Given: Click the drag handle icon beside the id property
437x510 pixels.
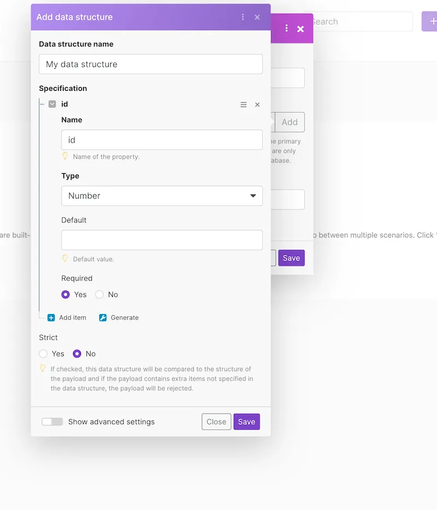Looking at the screenshot, I should pyautogui.click(x=243, y=104).
